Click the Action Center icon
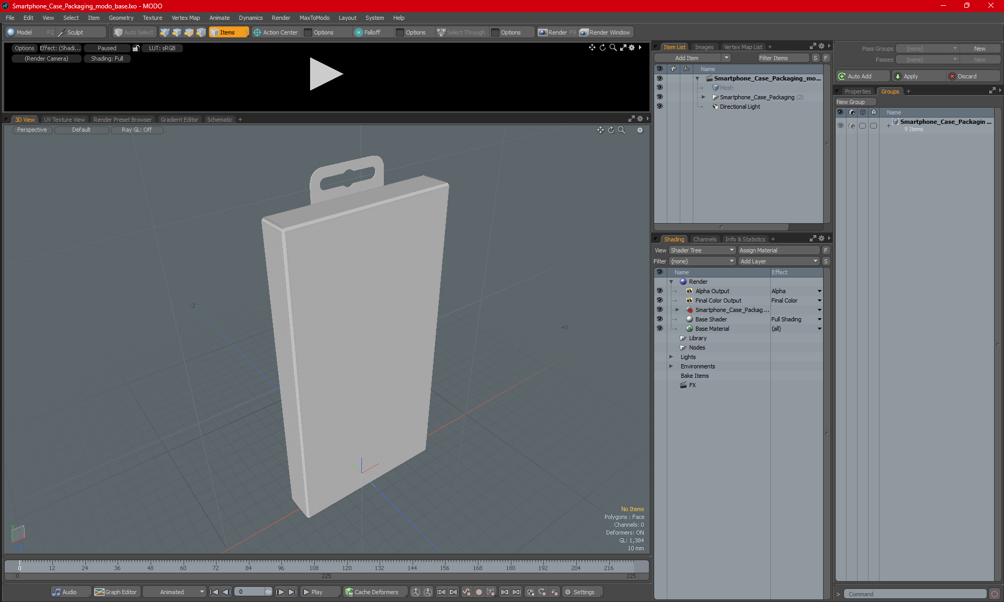The image size is (1004, 602). pos(257,32)
